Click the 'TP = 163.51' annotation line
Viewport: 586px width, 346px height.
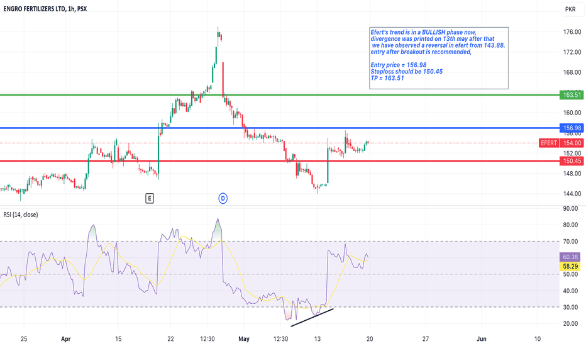point(387,78)
